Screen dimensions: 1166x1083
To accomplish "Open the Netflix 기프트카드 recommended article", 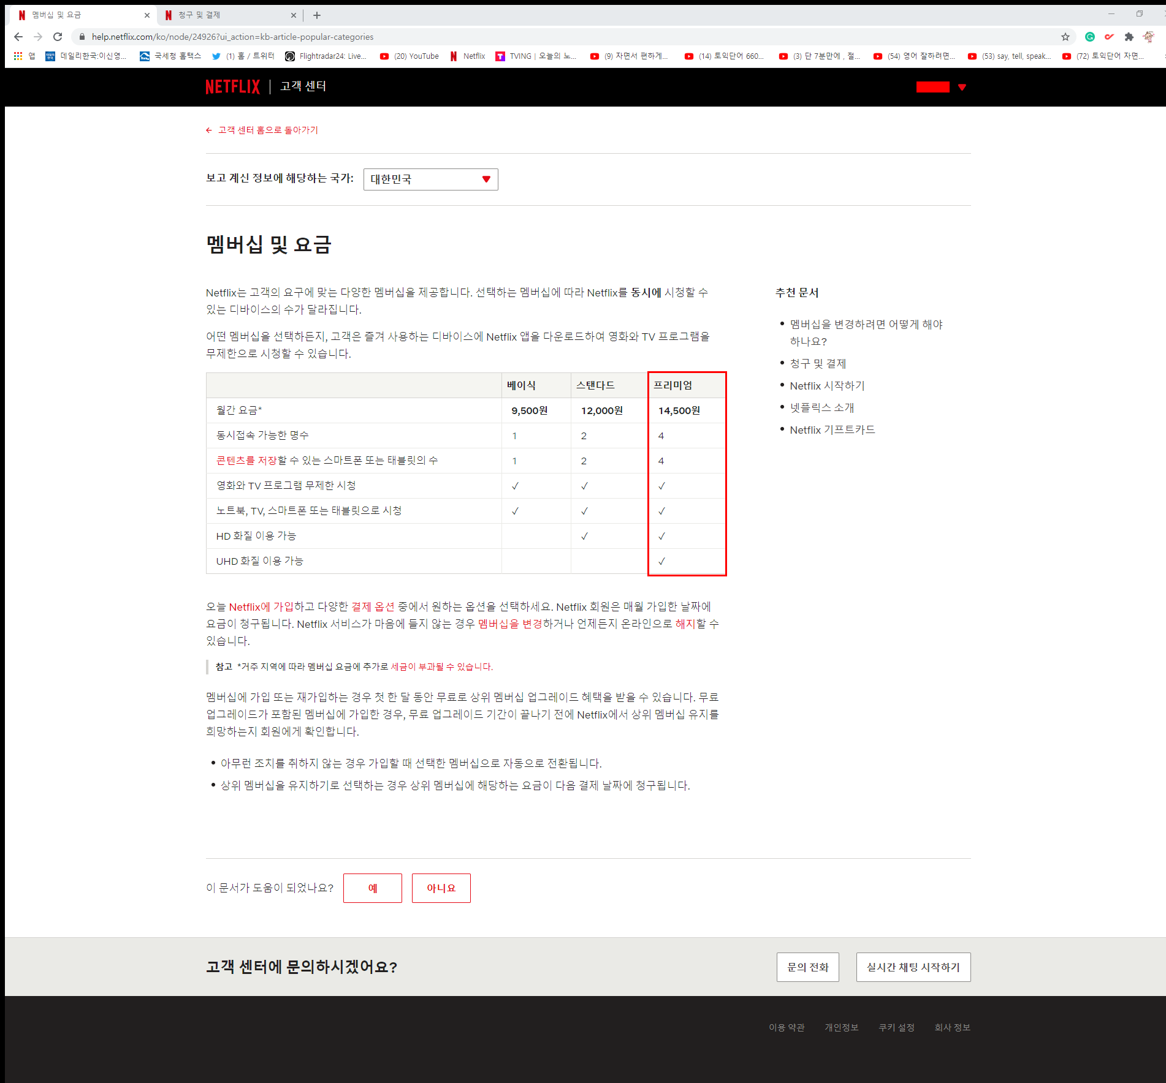I will click(833, 429).
